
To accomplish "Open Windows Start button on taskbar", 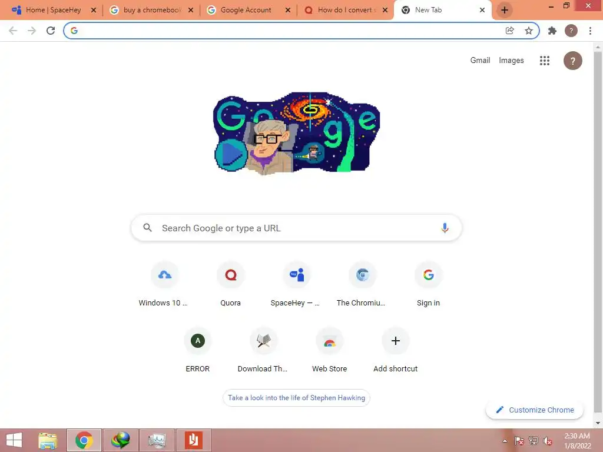I will coord(14,440).
